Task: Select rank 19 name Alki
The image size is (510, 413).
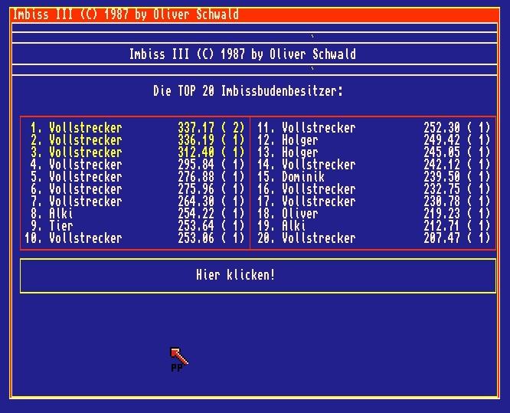Action: pos(294,226)
